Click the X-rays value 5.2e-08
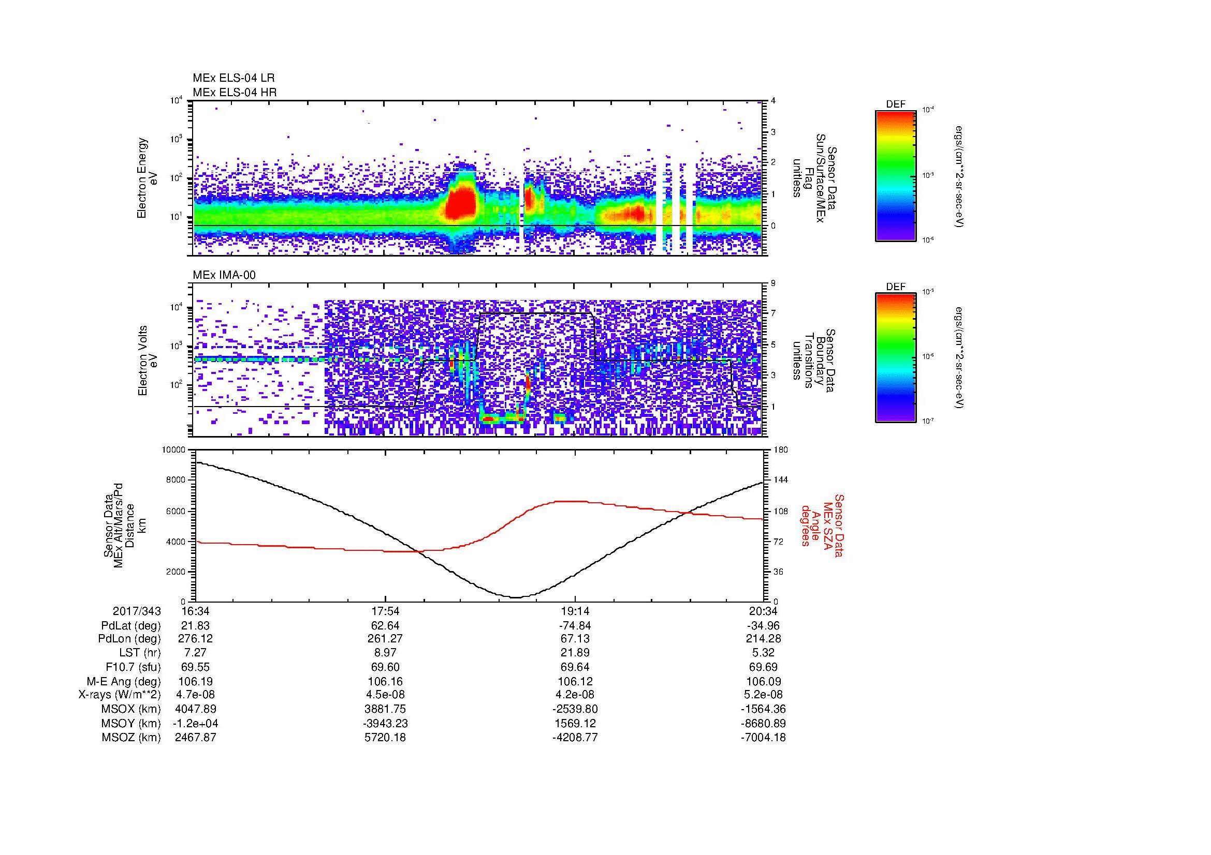This screenshot has width=1211, height=855. coord(764,695)
